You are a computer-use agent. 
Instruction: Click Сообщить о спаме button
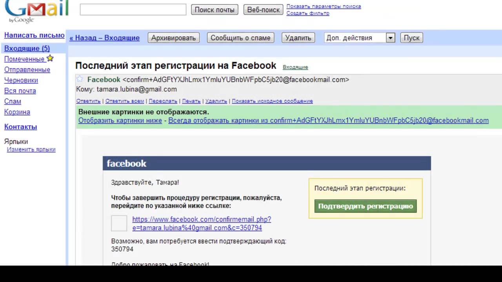(x=240, y=38)
